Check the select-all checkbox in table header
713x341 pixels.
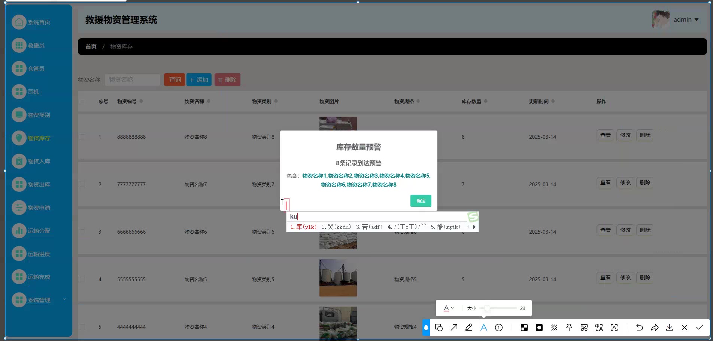pos(82,101)
